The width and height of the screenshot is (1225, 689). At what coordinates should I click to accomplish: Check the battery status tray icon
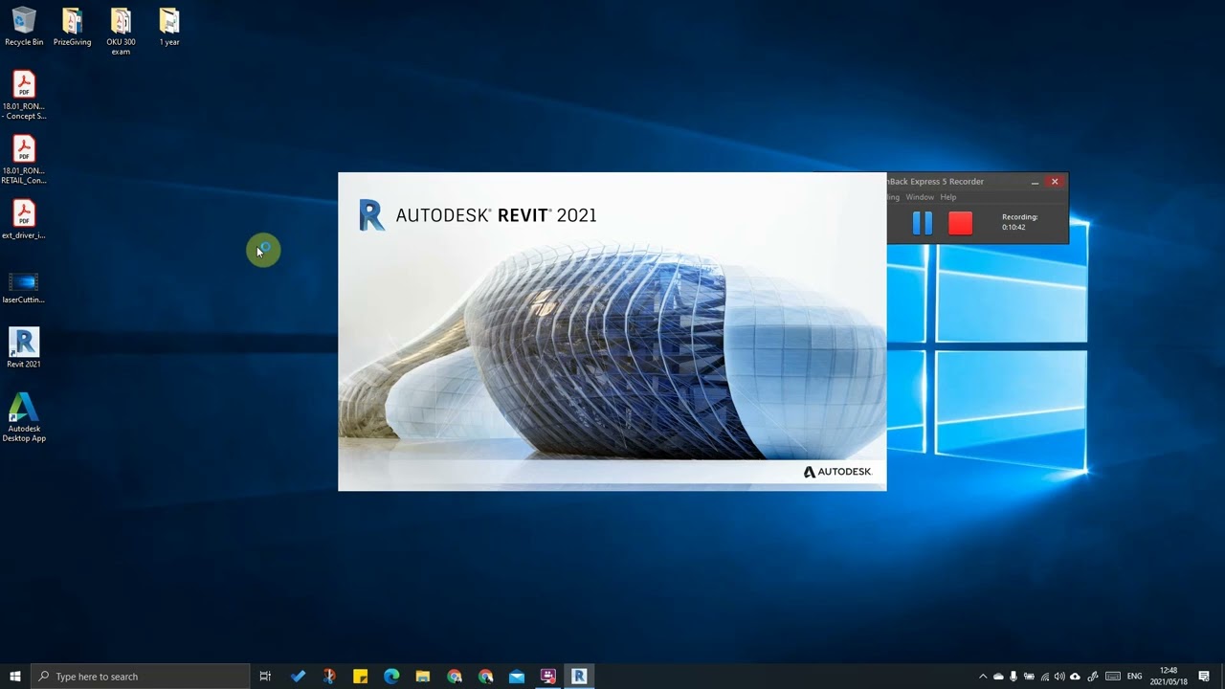point(1029,677)
